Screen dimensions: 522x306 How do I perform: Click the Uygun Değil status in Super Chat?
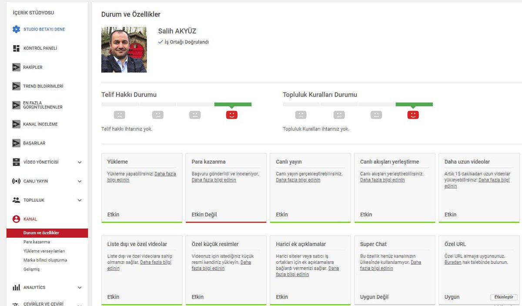375,297
